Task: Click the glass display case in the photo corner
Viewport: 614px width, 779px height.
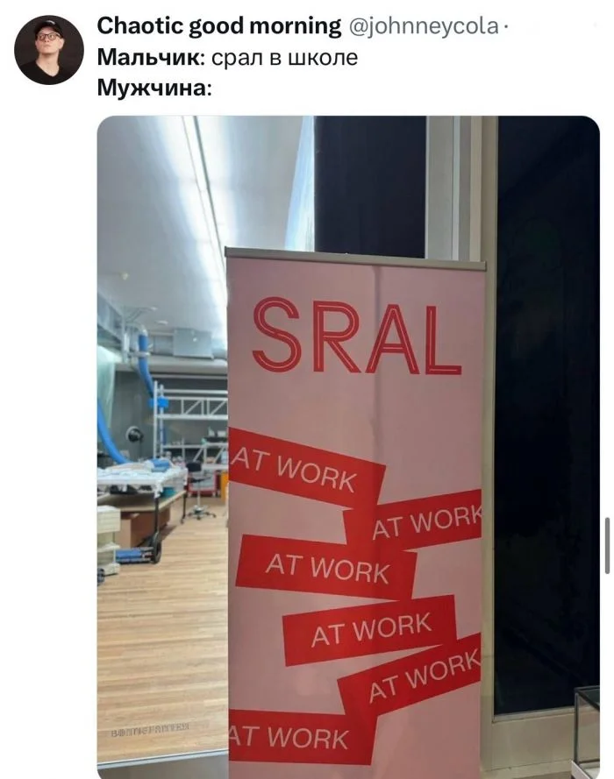Action: point(586,730)
